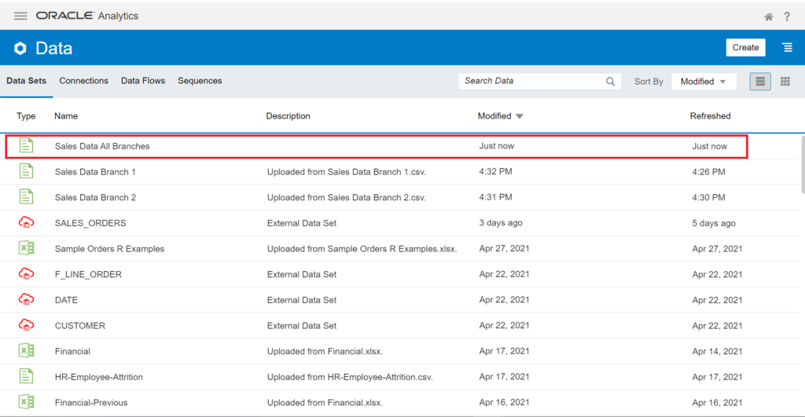Sort by the Type column header

click(x=26, y=116)
